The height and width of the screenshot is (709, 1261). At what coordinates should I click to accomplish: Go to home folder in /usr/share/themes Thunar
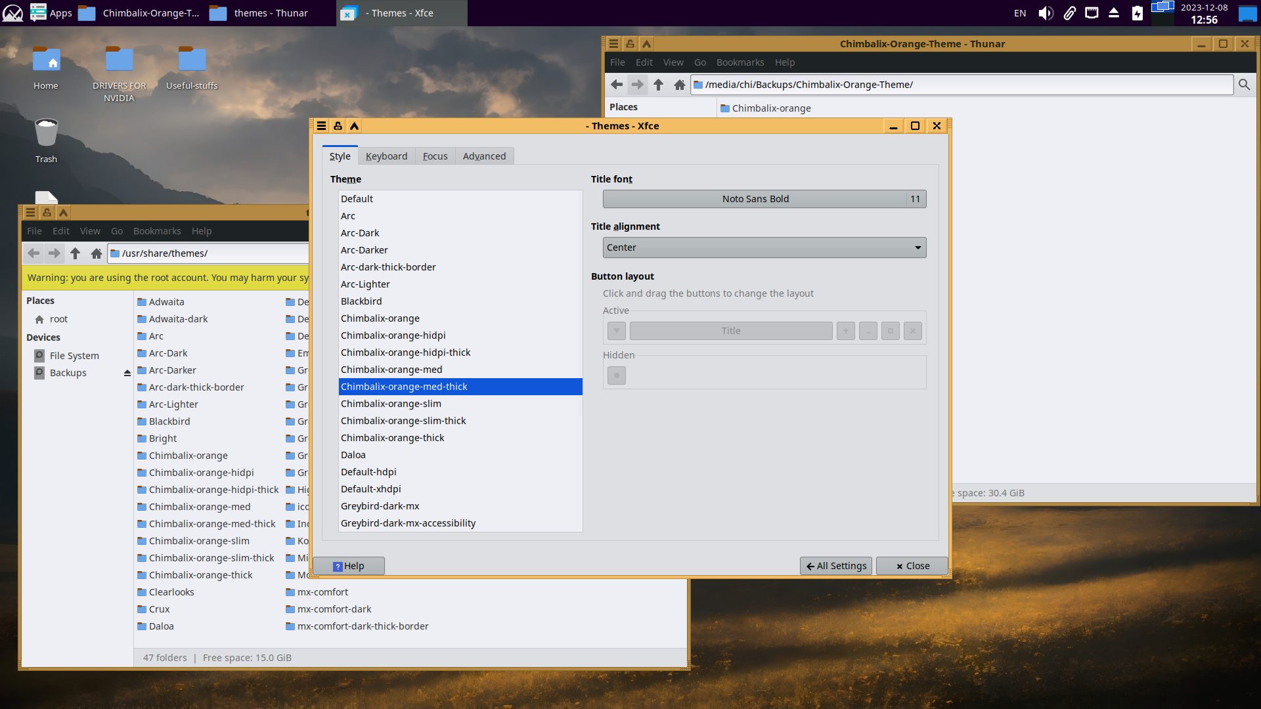click(97, 253)
